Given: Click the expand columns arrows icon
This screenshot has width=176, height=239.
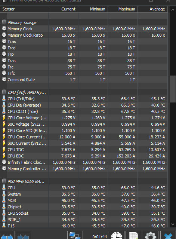Looking at the screenshot, I should (x=7, y=236).
